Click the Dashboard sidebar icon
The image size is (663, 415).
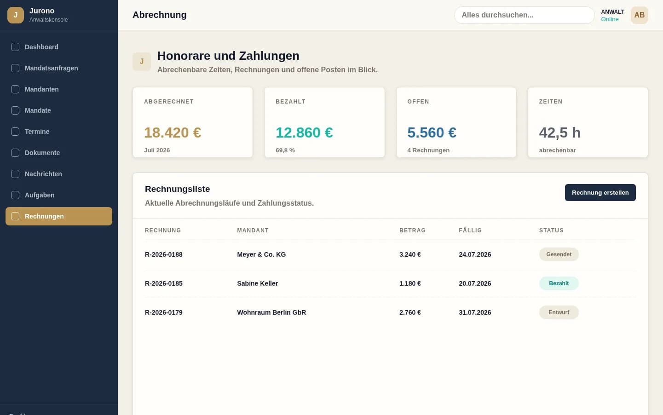point(15,47)
